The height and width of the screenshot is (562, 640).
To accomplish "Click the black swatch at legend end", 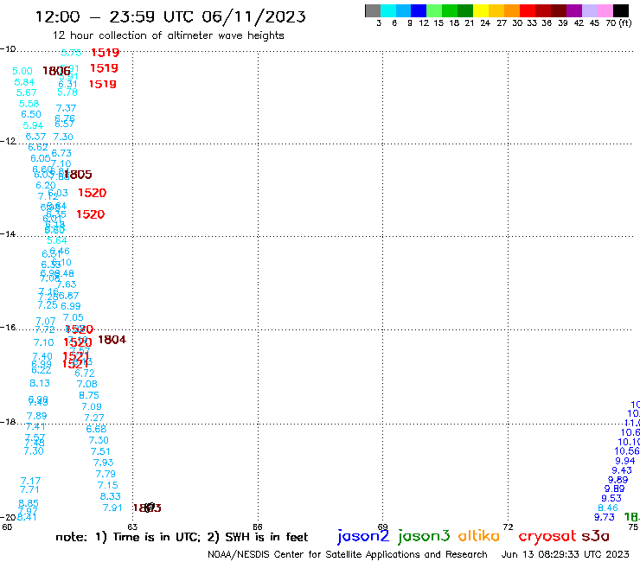I will (x=620, y=10).
